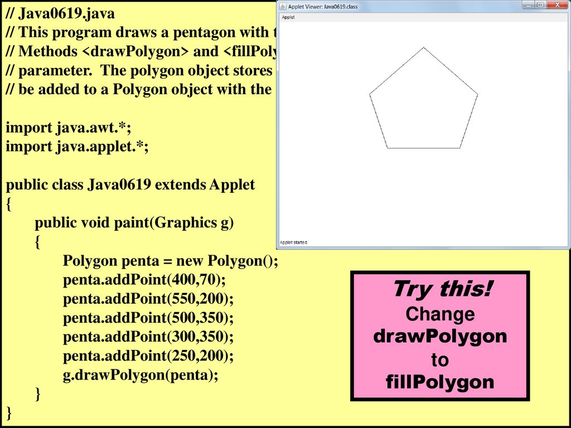Click '// parameter. The polygon object stores' comment

(x=140, y=71)
